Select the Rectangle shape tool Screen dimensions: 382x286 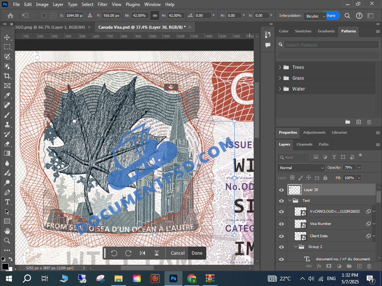[7, 221]
